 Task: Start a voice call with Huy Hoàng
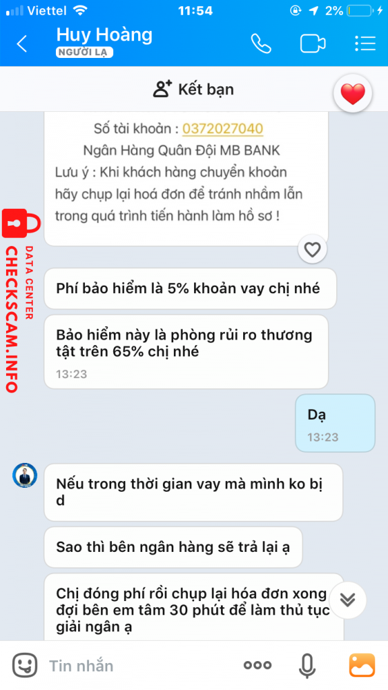pyautogui.click(x=261, y=44)
